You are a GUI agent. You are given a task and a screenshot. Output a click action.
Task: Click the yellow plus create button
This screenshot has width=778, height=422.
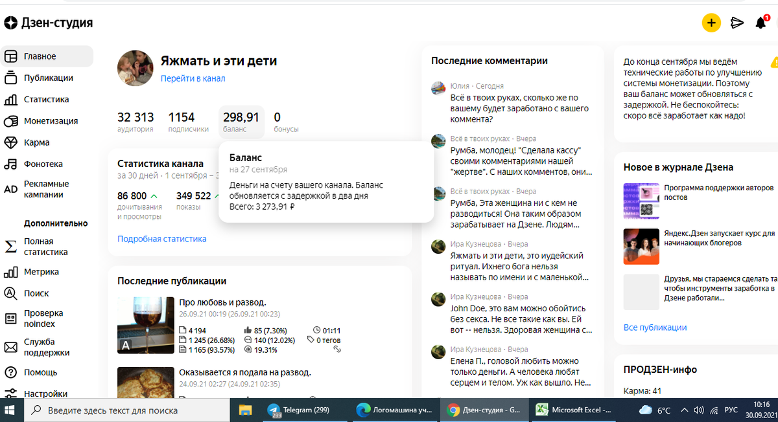coord(711,23)
